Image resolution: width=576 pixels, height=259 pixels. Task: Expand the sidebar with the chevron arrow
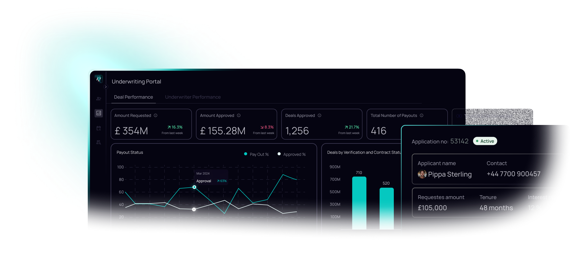(x=106, y=87)
